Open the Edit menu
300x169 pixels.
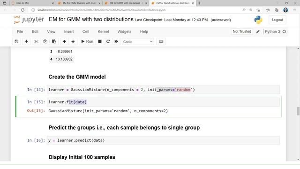(35, 31)
